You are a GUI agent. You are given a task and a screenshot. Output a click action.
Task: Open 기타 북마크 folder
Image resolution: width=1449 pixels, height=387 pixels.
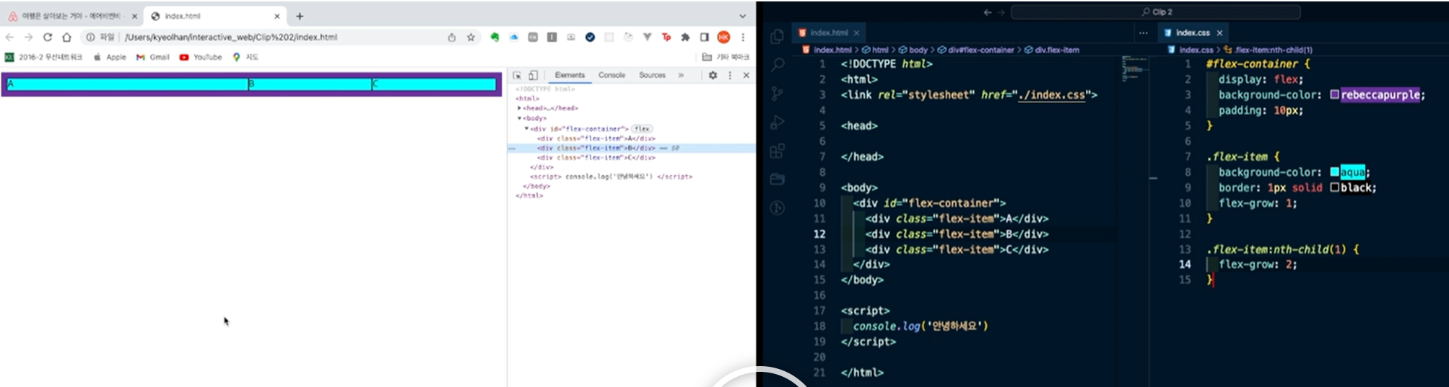tap(726, 57)
